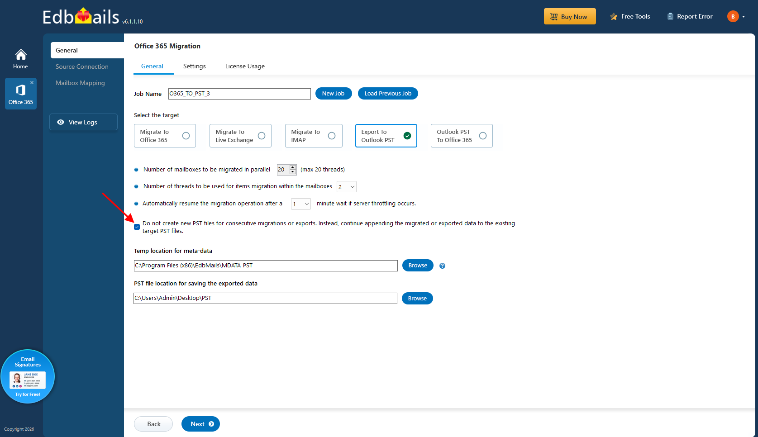Edit the temp meta-data location field
Viewport: 758px width, 437px height.
[x=266, y=266]
